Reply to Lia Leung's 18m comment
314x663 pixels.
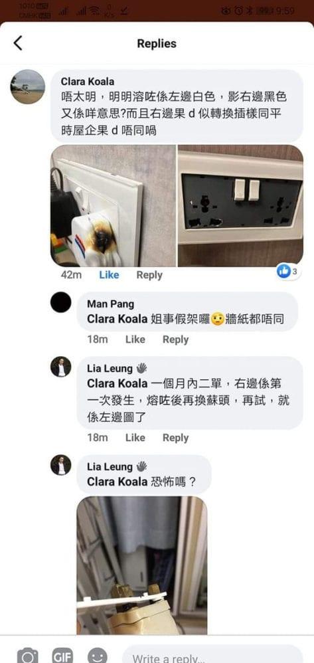tap(175, 438)
